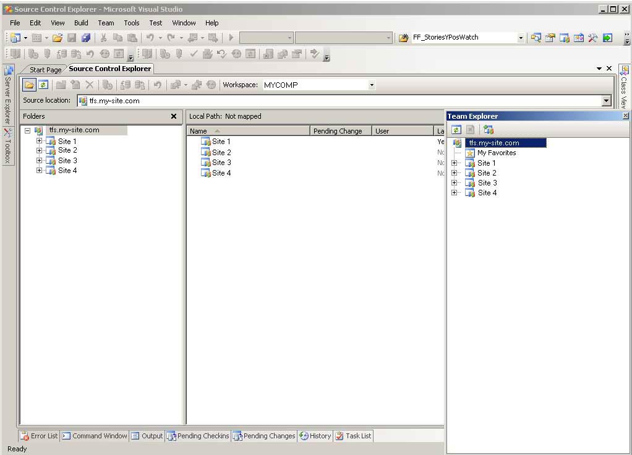Image resolution: width=632 pixels, height=455 pixels.
Task: Click the Start Page green arrow toolbar icon
Action: 607,38
